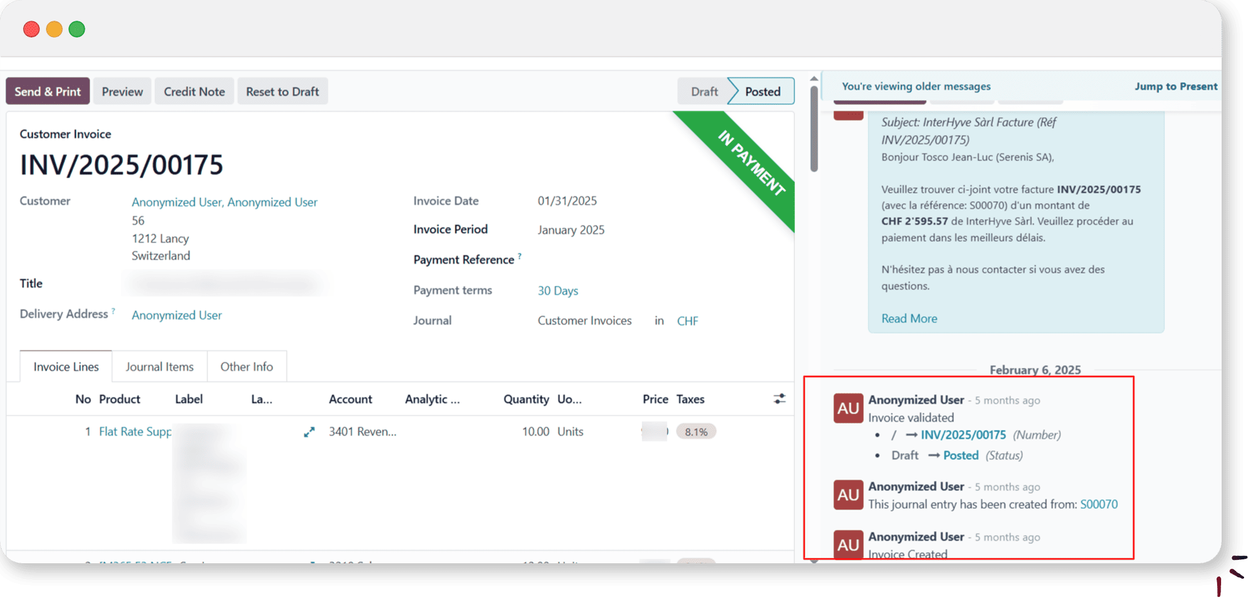The height and width of the screenshot is (598, 1248).
Task: Switch to the Journal Items tab
Action: (159, 367)
